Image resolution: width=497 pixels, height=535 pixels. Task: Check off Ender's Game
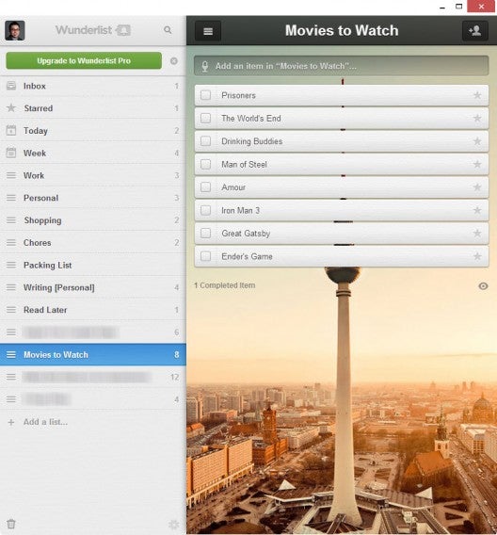tap(205, 256)
